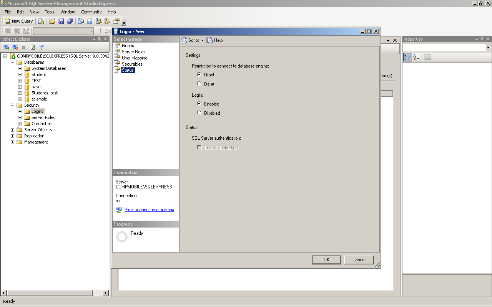Click the View connection properties link
This screenshot has height=307, width=492.
click(149, 210)
